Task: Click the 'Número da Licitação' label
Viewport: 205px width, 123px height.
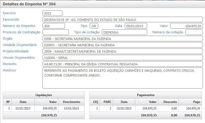Action: (x=168, y=32)
